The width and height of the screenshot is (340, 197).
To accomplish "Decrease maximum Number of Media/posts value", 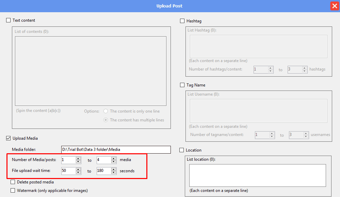I will click(114, 162).
